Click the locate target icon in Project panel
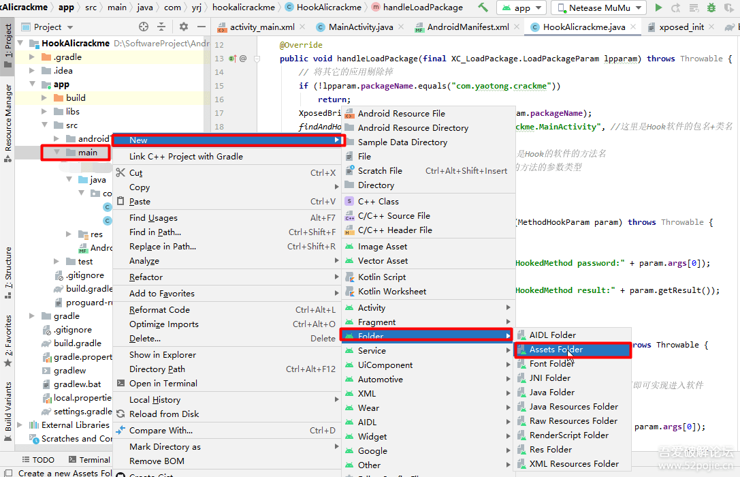Viewport: 740px width, 477px height. point(144,27)
